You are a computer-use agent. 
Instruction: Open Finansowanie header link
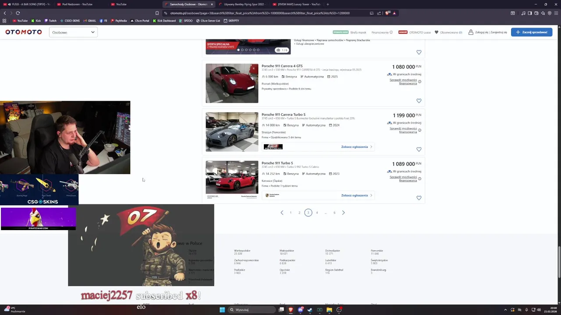coord(382,32)
